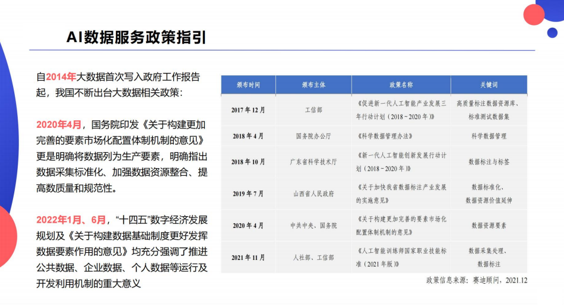
Task: Select the 2017年12月 date cell
Action: (248, 110)
